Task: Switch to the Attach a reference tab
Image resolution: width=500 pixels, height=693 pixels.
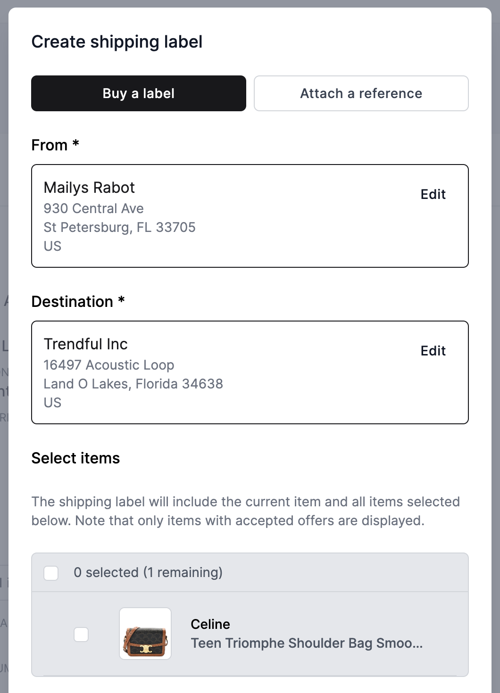Action: (361, 93)
